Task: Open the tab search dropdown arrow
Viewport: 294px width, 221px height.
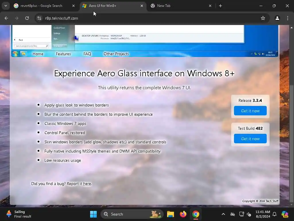Action: coord(6,6)
